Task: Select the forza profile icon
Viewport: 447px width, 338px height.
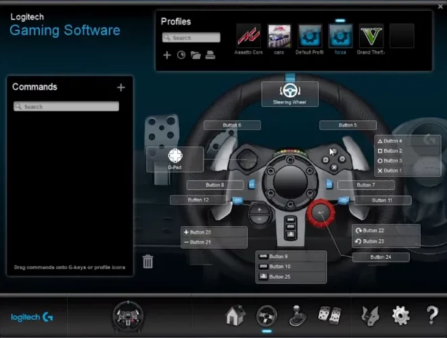Action: tap(340, 36)
